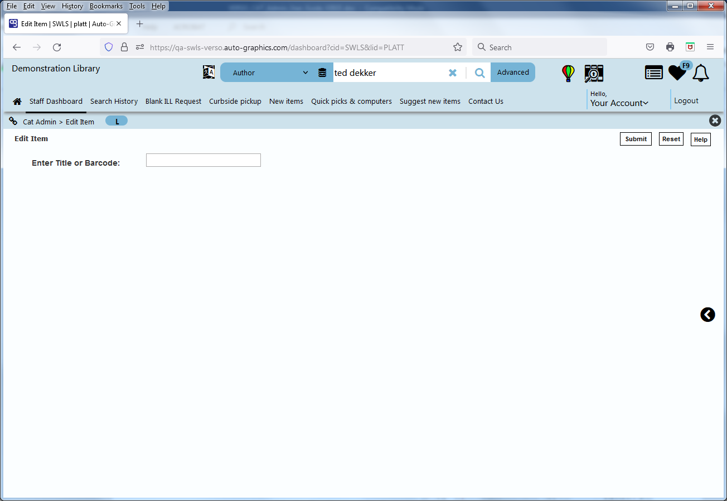Go to Staff Dashboard

tap(56, 102)
